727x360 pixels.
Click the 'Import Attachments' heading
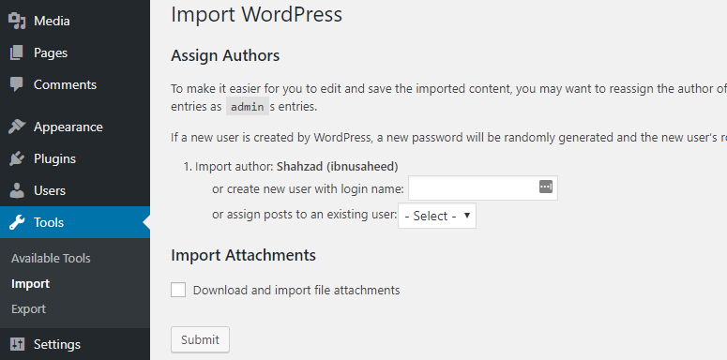click(243, 255)
